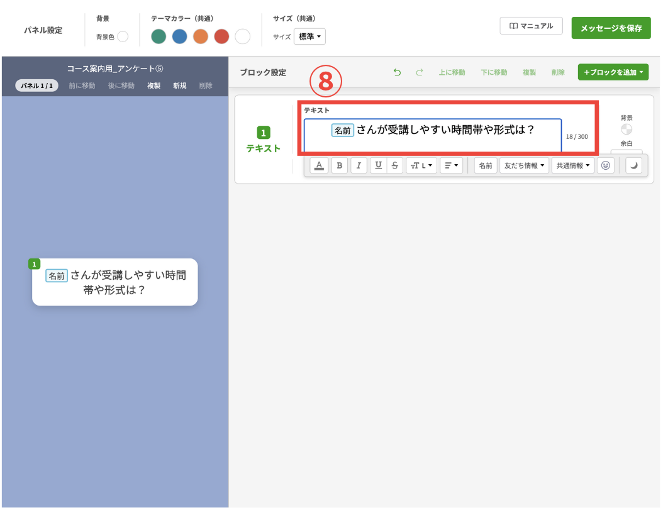The height and width of the screenshot is (508, 663).
Task: Open the マニュアル link
Action: [x=531, y=26]
